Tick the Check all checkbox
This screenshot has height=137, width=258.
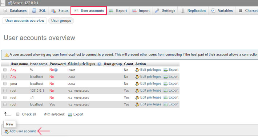(x=18, y=114)
